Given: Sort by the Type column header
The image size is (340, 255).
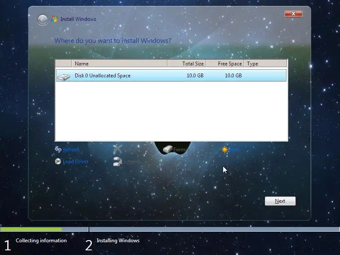Looking at the screenshot, I should [265, 63].
